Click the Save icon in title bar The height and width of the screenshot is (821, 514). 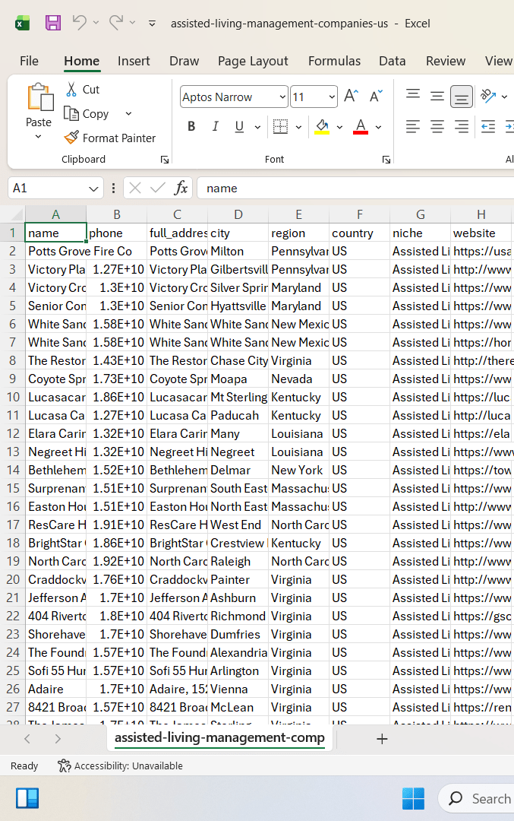(53, 23)
